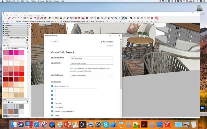This screenshot has height=129, width=207.
Task: Go to the Scene 25 scene tab
Action: [x=53, y=21]
